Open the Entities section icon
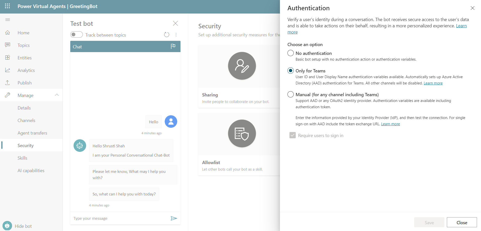481x231 pixels. [8, 57]
